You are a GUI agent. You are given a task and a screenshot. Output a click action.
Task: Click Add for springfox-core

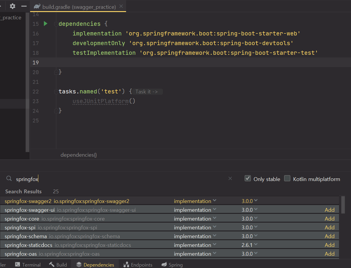[x=330, y=219]
